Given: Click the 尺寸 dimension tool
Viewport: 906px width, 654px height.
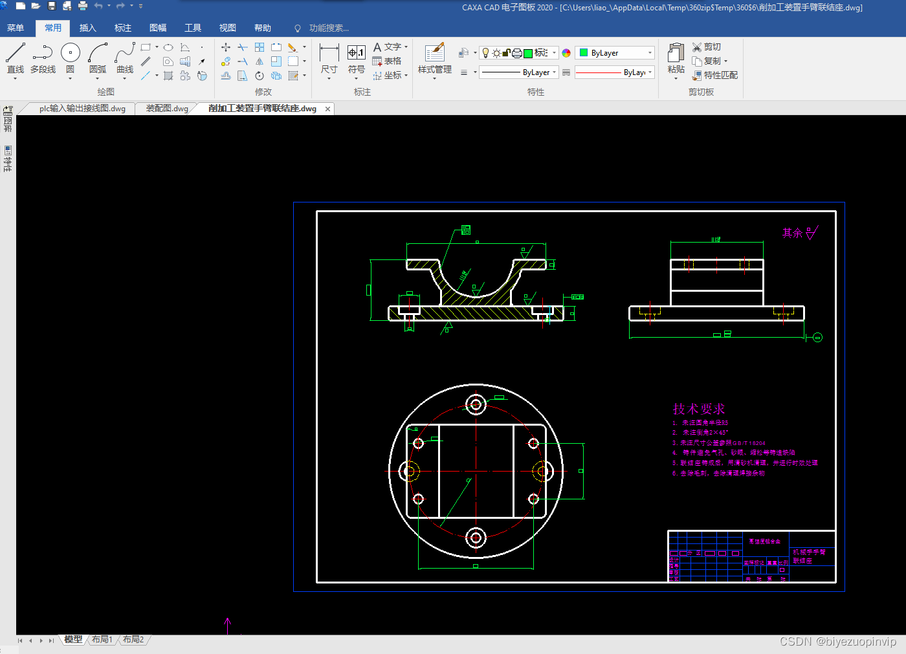Looking at the screenshot, I should coord(329,58).
